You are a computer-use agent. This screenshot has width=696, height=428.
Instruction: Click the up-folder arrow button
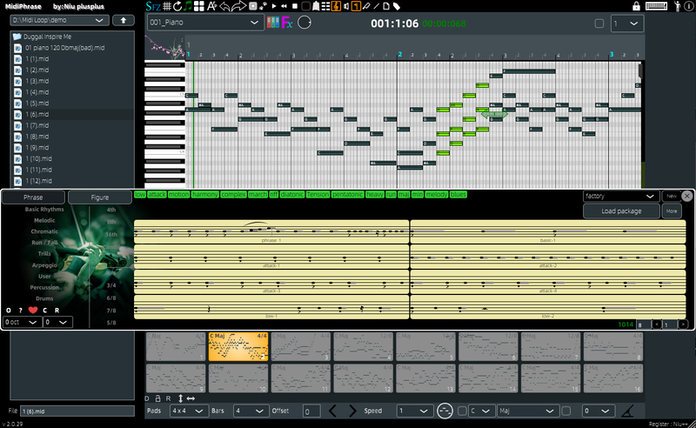pos(124,20)
